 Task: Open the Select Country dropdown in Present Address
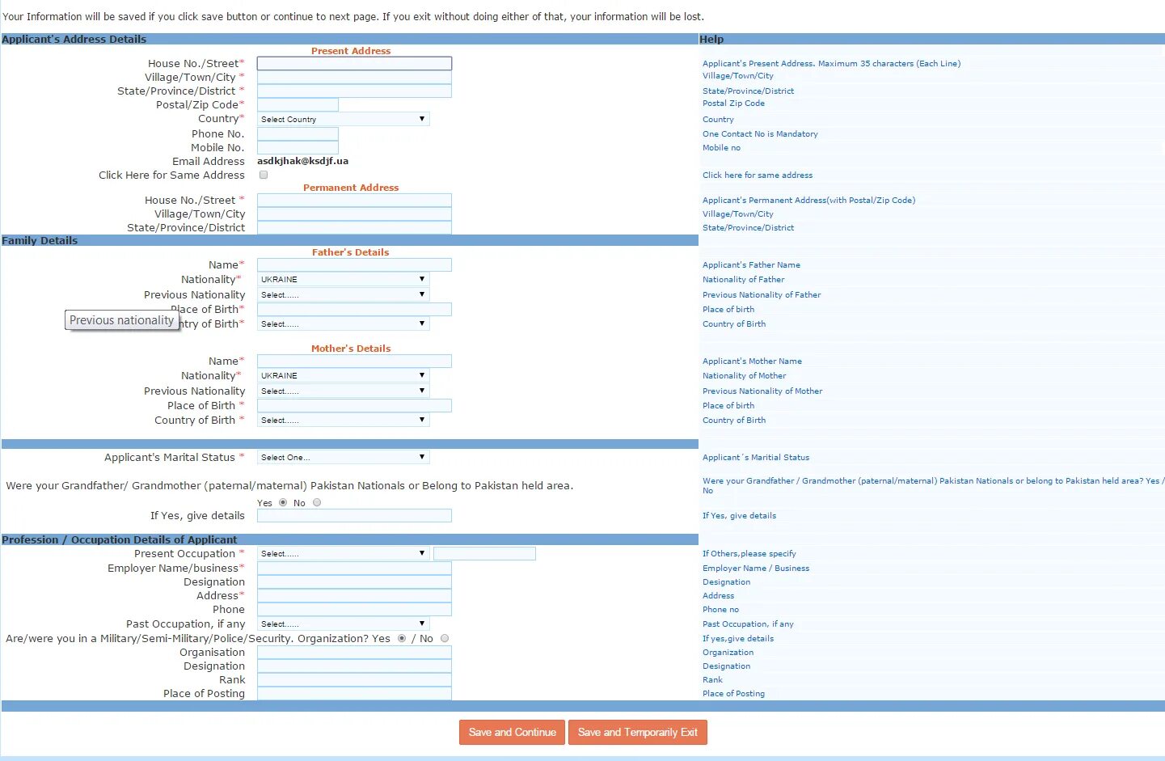pyautogui.click(x=343, y=119)
